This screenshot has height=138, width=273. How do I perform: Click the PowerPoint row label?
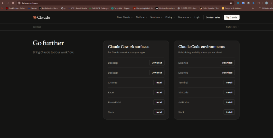(x=114, y=102)
